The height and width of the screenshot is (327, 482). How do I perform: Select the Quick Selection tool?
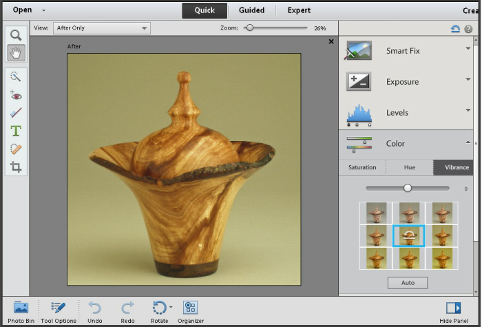click(15, 76)
